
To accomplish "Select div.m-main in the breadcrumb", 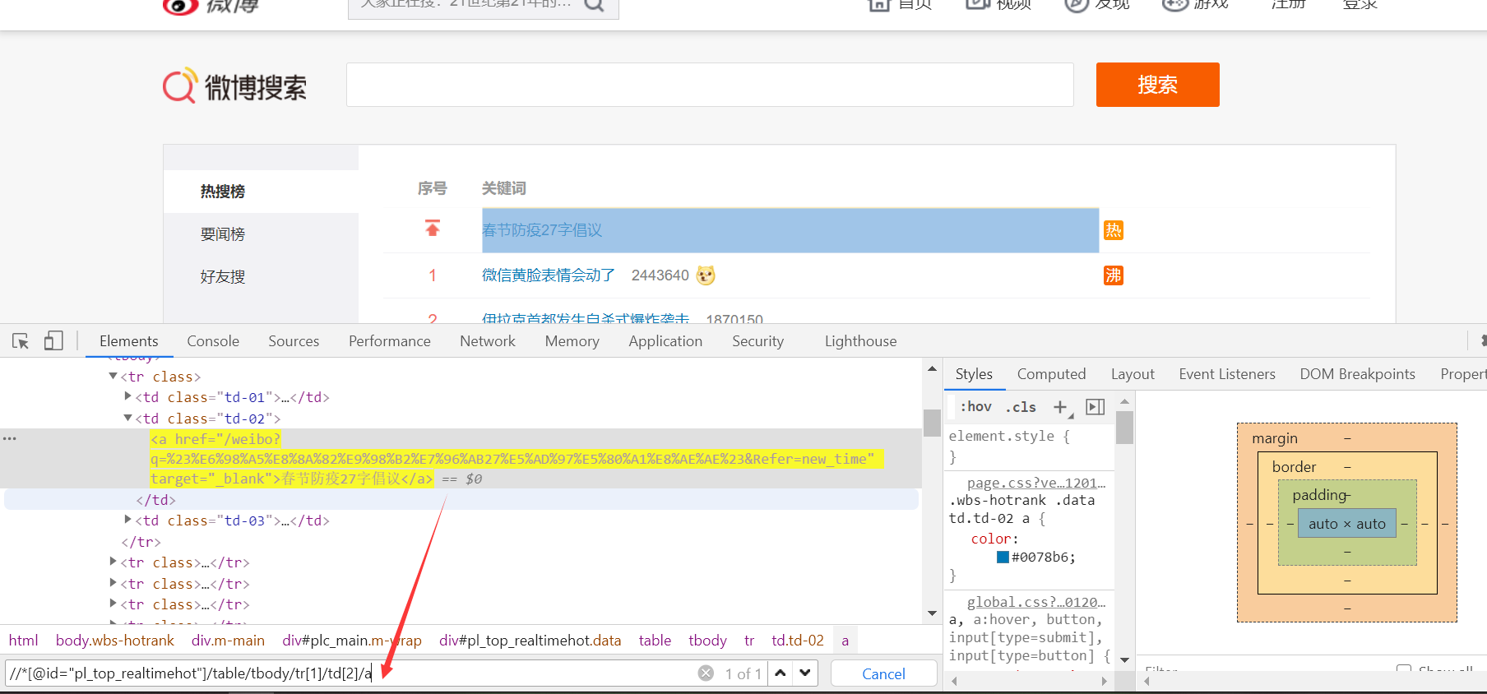I will point(228,641).
